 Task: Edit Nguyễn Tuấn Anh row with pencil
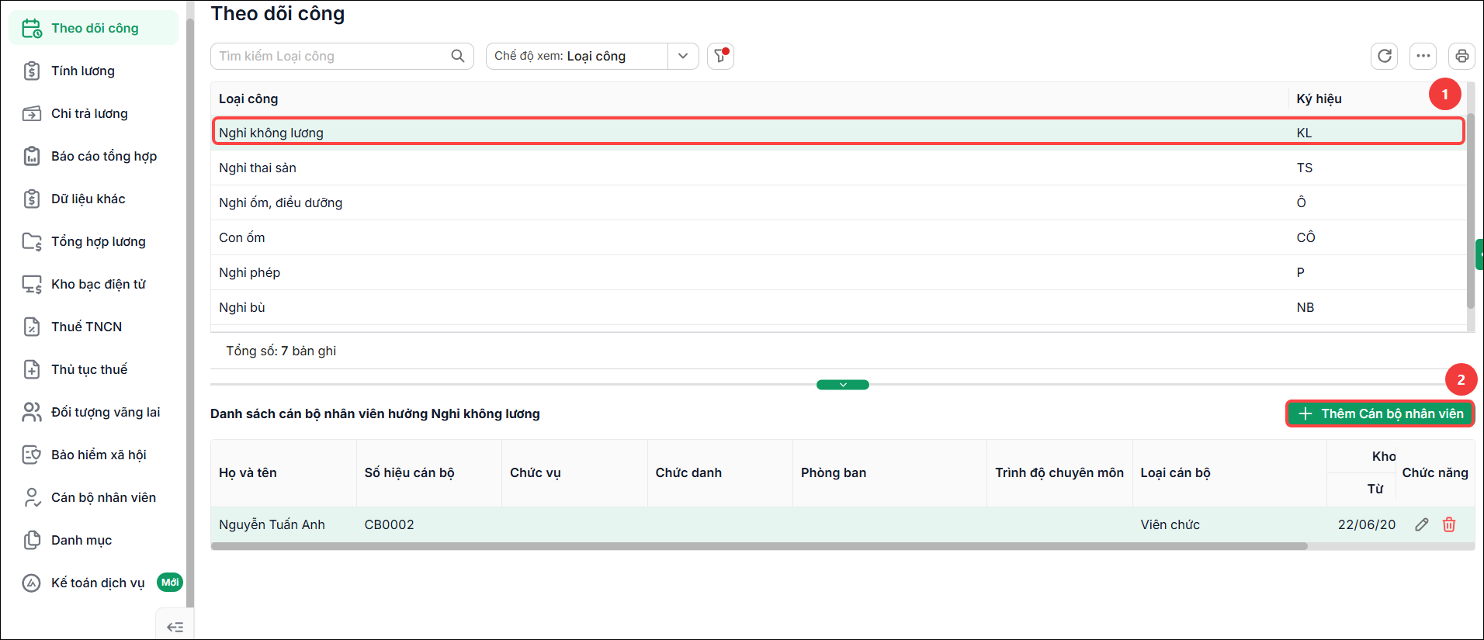pos(1422,524)
